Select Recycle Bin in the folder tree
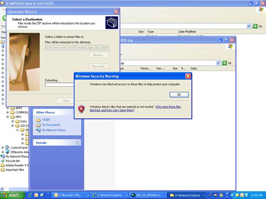 [x=13, y=161]
